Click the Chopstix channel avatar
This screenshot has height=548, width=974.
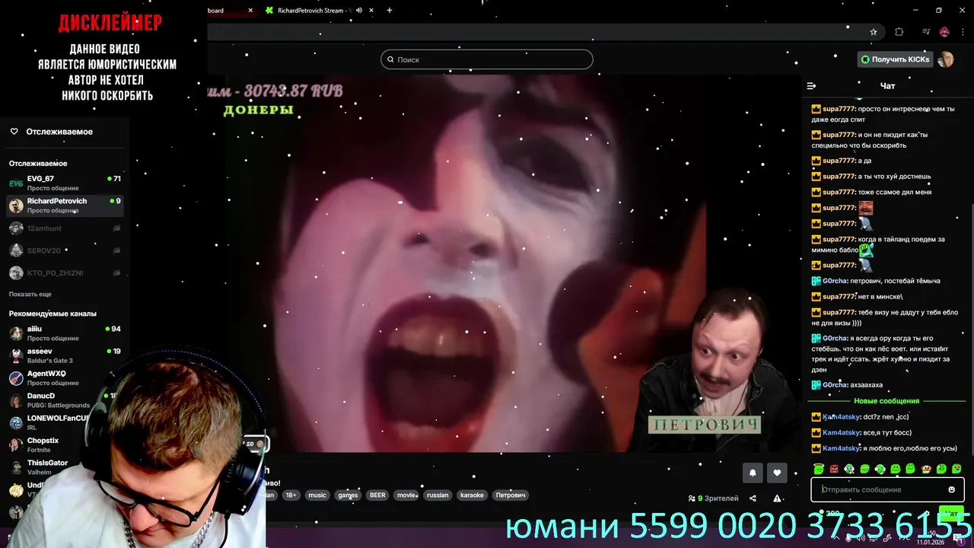point(16,445)
